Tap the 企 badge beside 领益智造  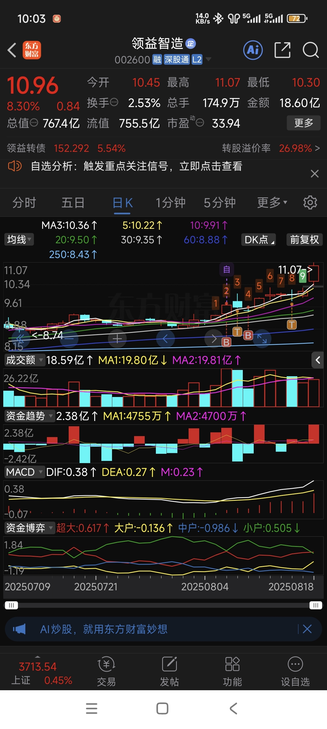pyautogui.click(x=190, y=43)
